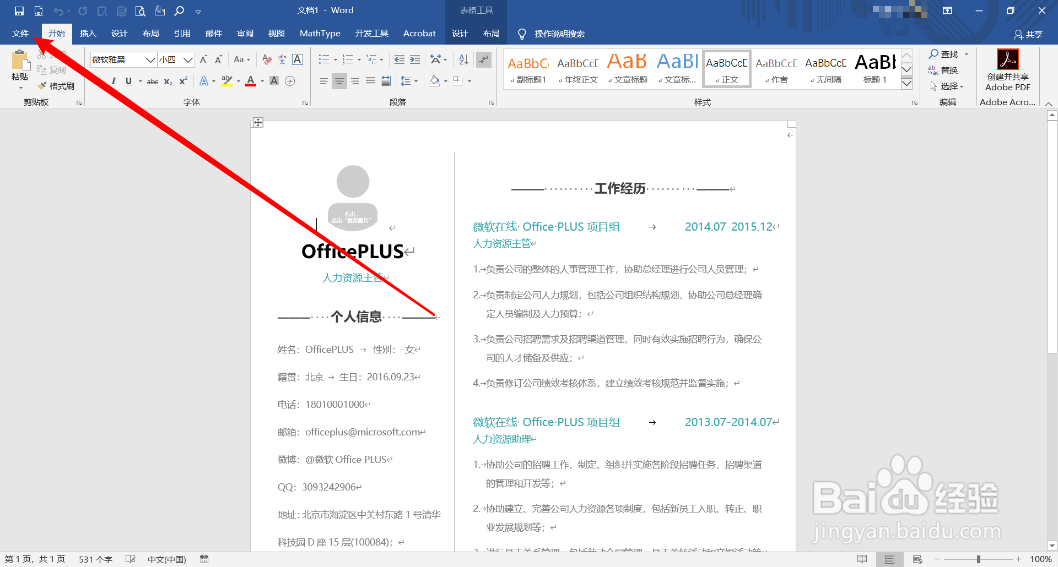Toggle underline formatting
Image resolution: width=1058 pixels, height=567 pixels.
(128, 81)
